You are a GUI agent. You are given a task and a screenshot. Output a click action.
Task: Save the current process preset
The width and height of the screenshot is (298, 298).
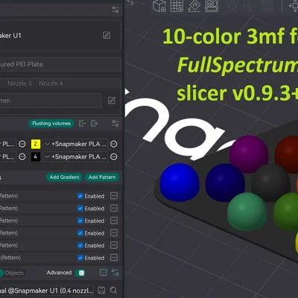(101, 290)
